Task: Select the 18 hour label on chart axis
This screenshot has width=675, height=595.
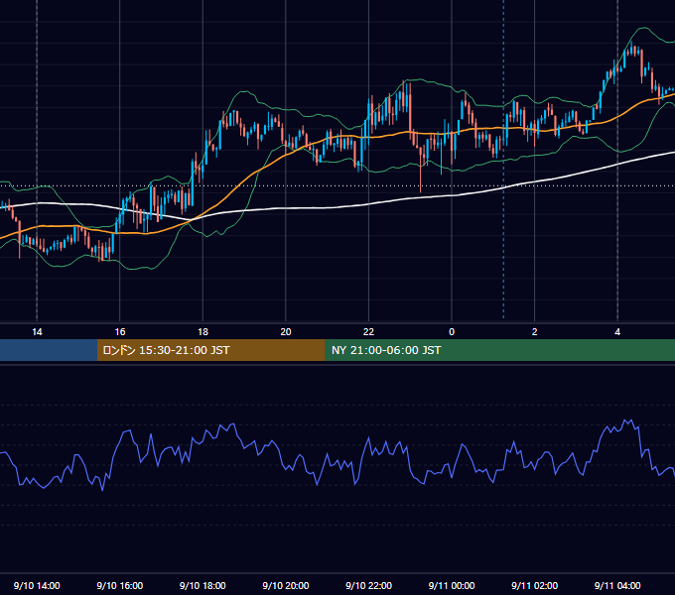Action: pos(202,332)
